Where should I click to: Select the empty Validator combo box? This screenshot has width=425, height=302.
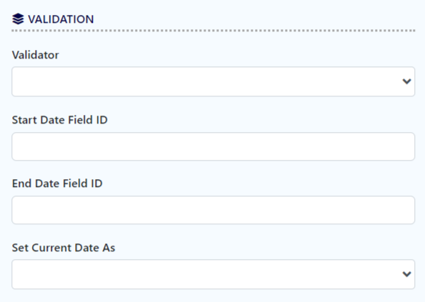tap(214, 81)
